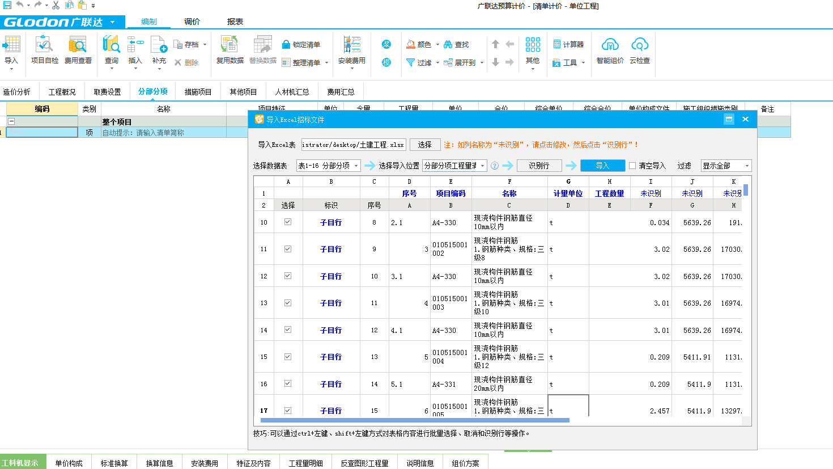833x469 pixels.
Task: Click the Cut scissors icon
Action: pos(56,5)
